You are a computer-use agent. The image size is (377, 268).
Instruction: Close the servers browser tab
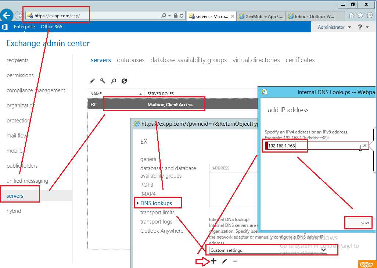(233, 16)
